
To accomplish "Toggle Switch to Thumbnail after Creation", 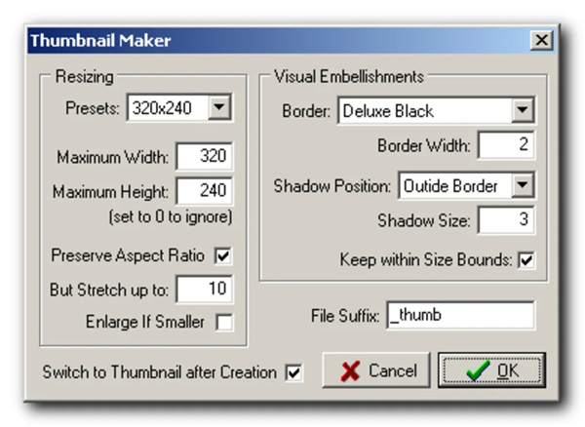I will (x=293, y=372).
